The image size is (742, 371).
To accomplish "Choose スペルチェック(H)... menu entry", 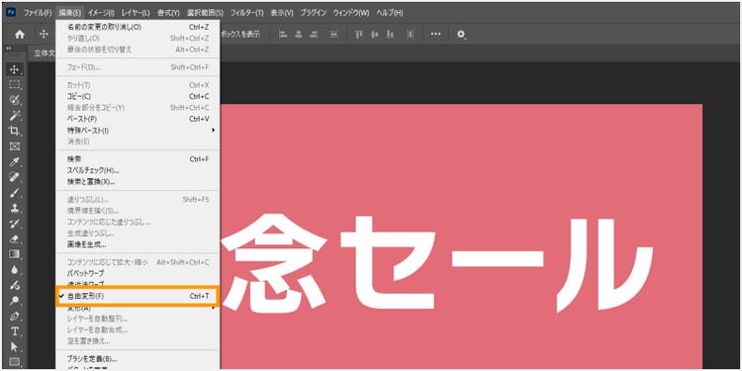I will [x=138, y=170].
